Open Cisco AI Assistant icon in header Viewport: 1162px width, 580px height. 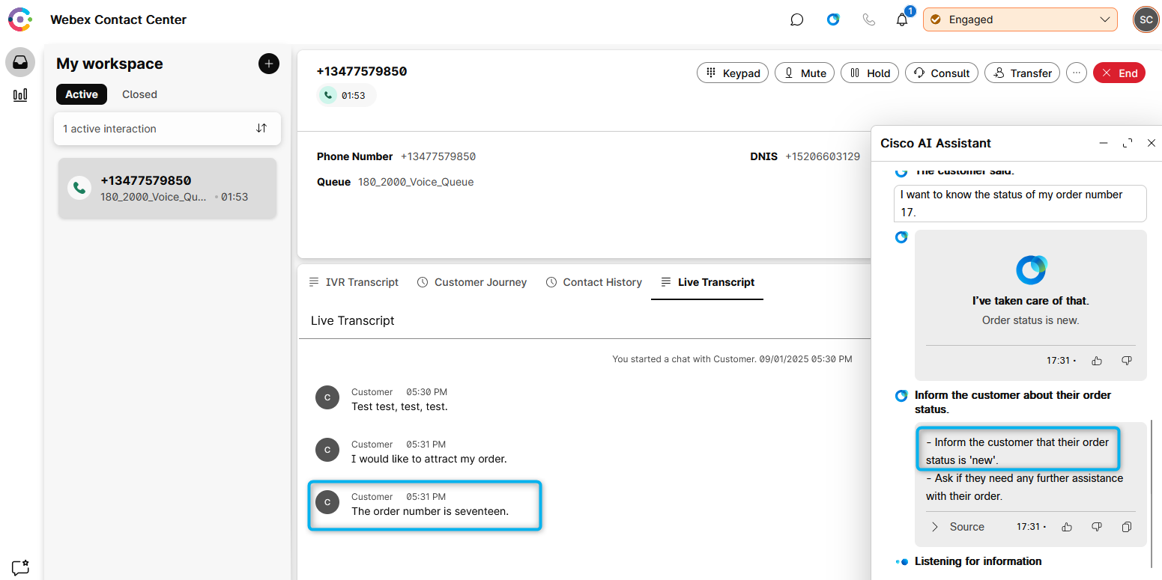coord(833,20)
